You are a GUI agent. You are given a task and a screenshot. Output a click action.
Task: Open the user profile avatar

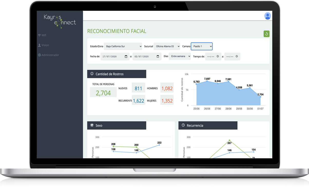pos(267,16)
